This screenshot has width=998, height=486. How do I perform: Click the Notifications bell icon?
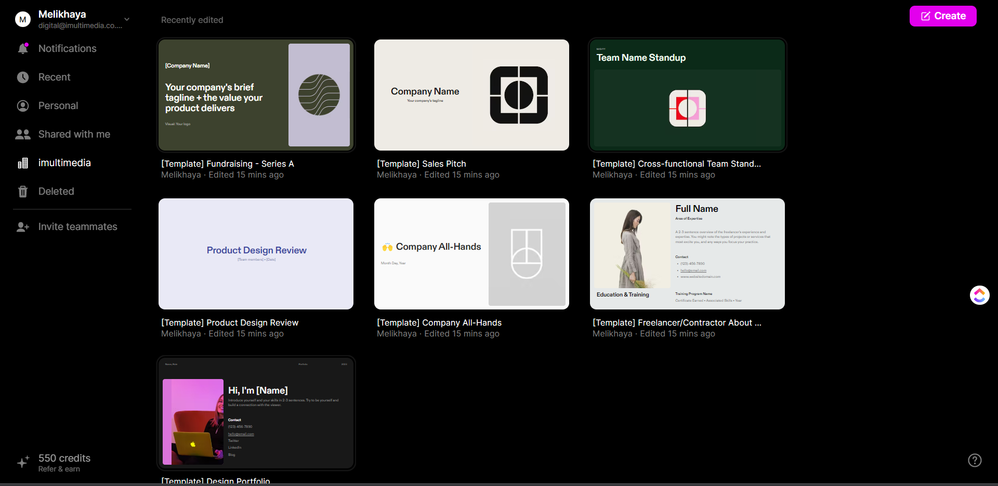point(23,49)
